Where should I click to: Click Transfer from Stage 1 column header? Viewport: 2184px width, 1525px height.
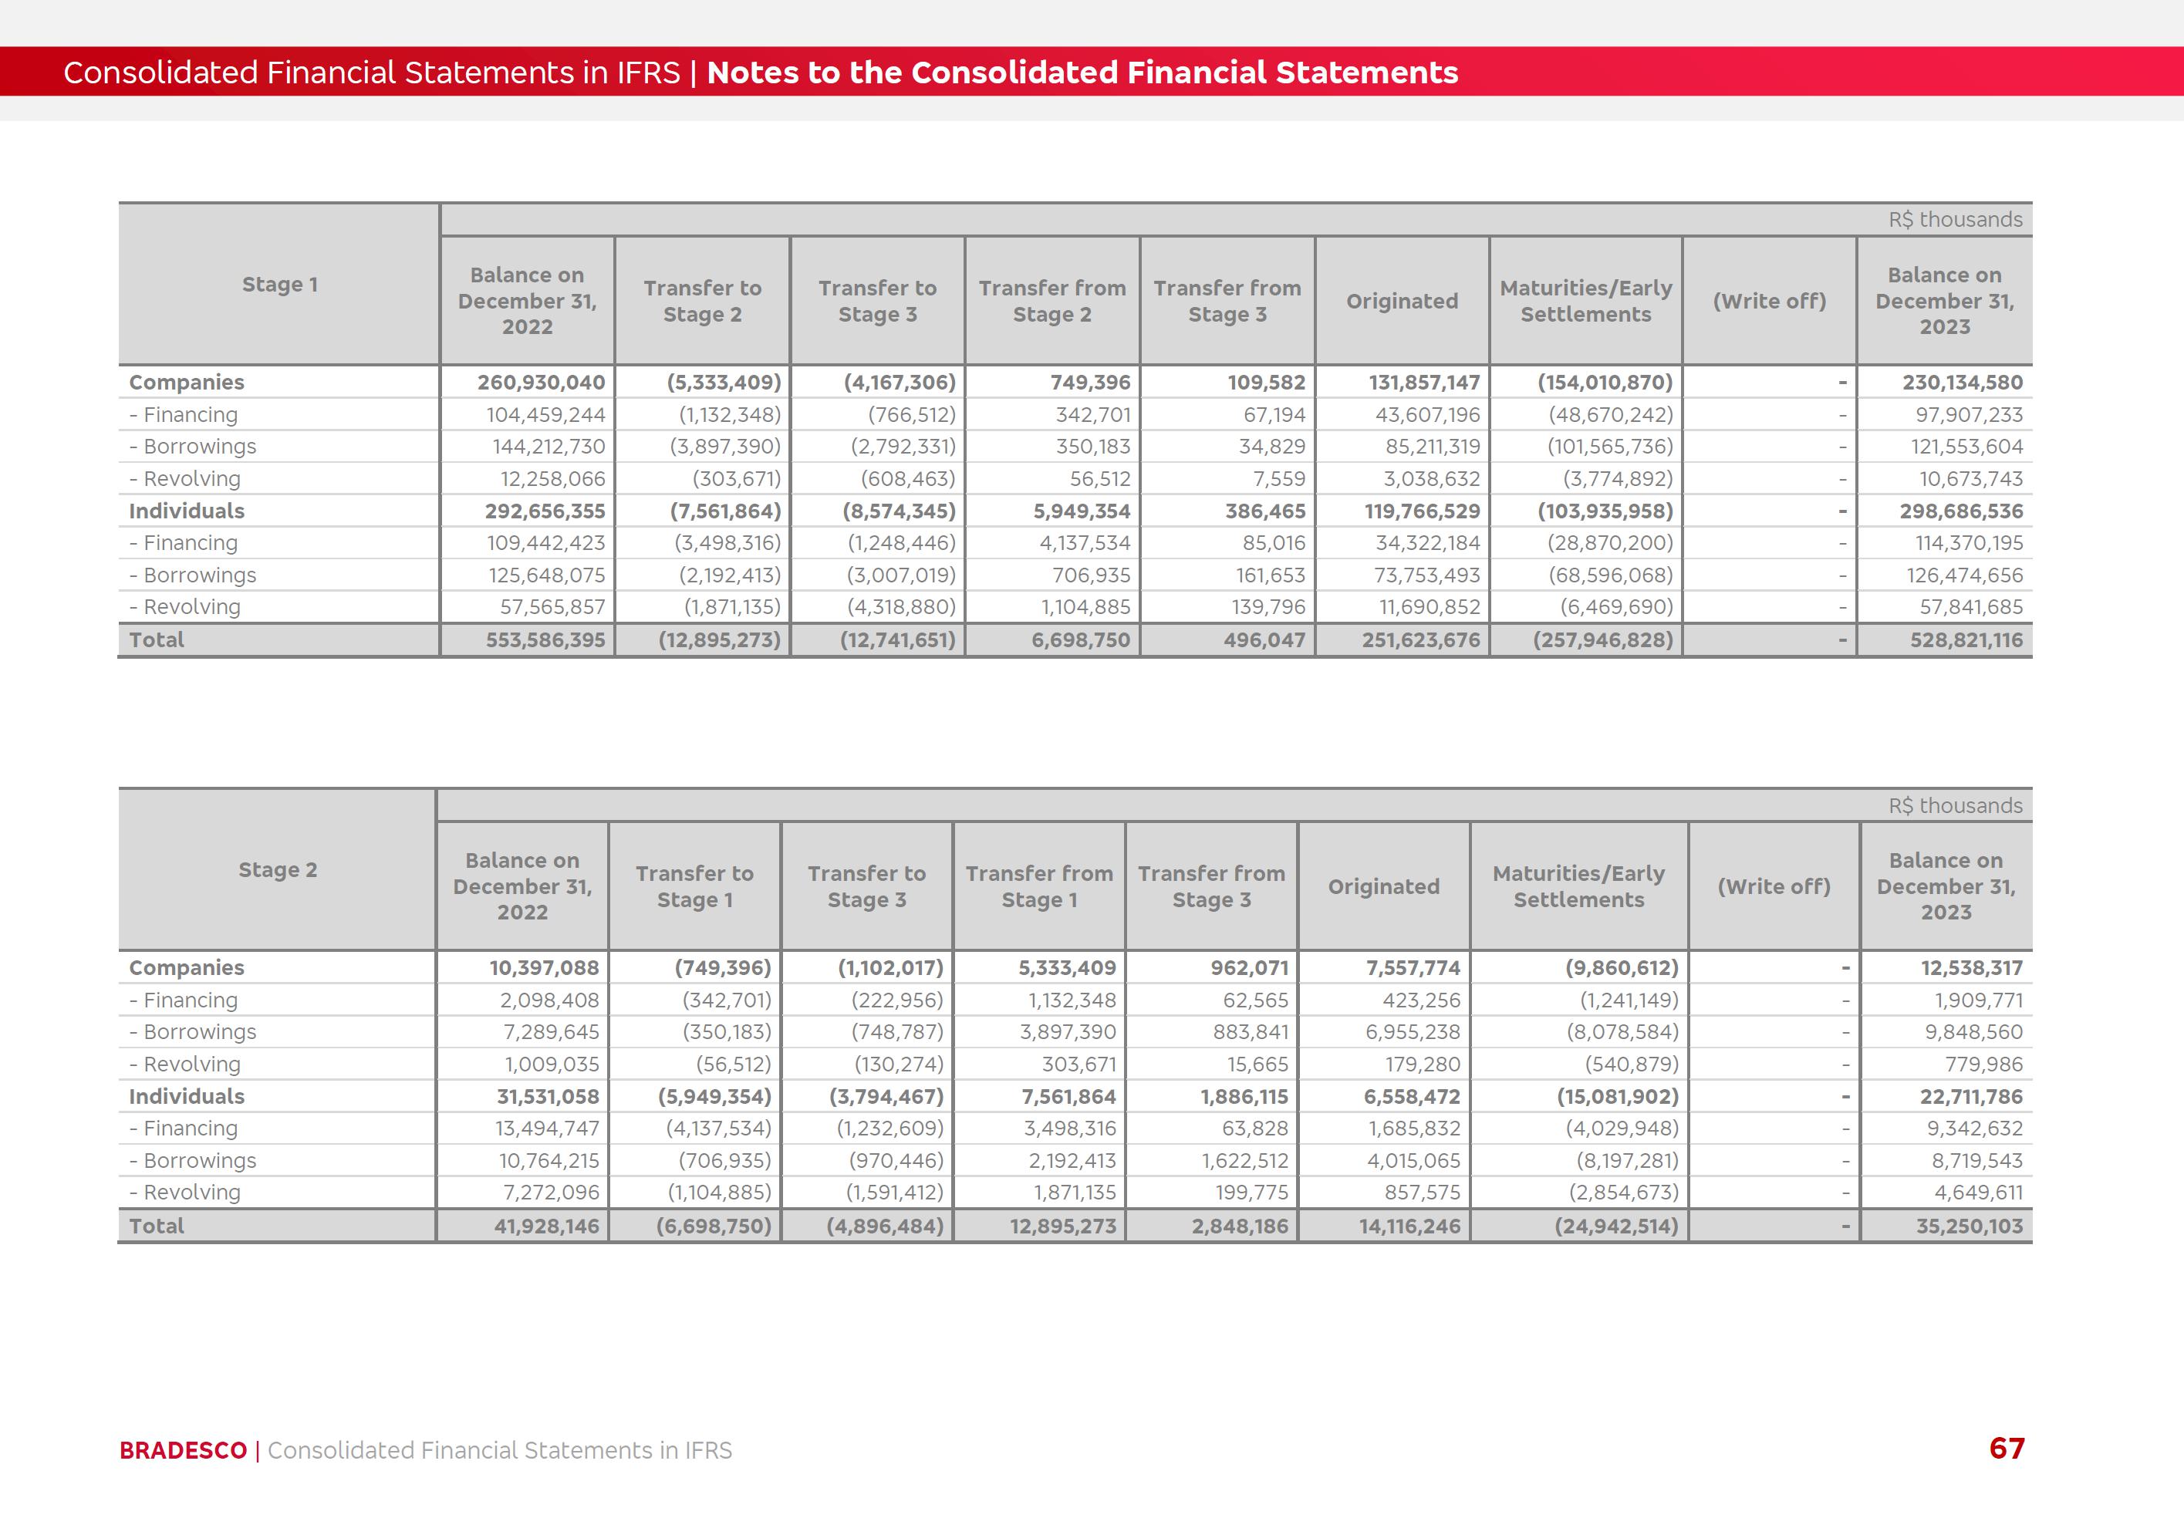point(1038,886)
